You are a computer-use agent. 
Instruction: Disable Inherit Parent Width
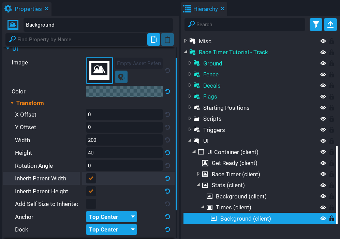tap(91, 178)
